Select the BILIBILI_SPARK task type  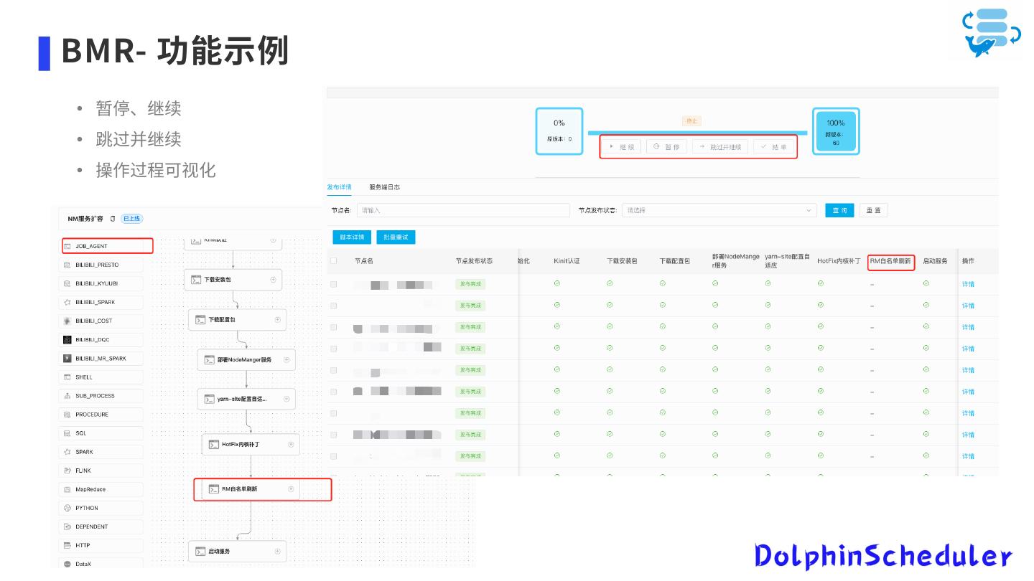[101, 302]
